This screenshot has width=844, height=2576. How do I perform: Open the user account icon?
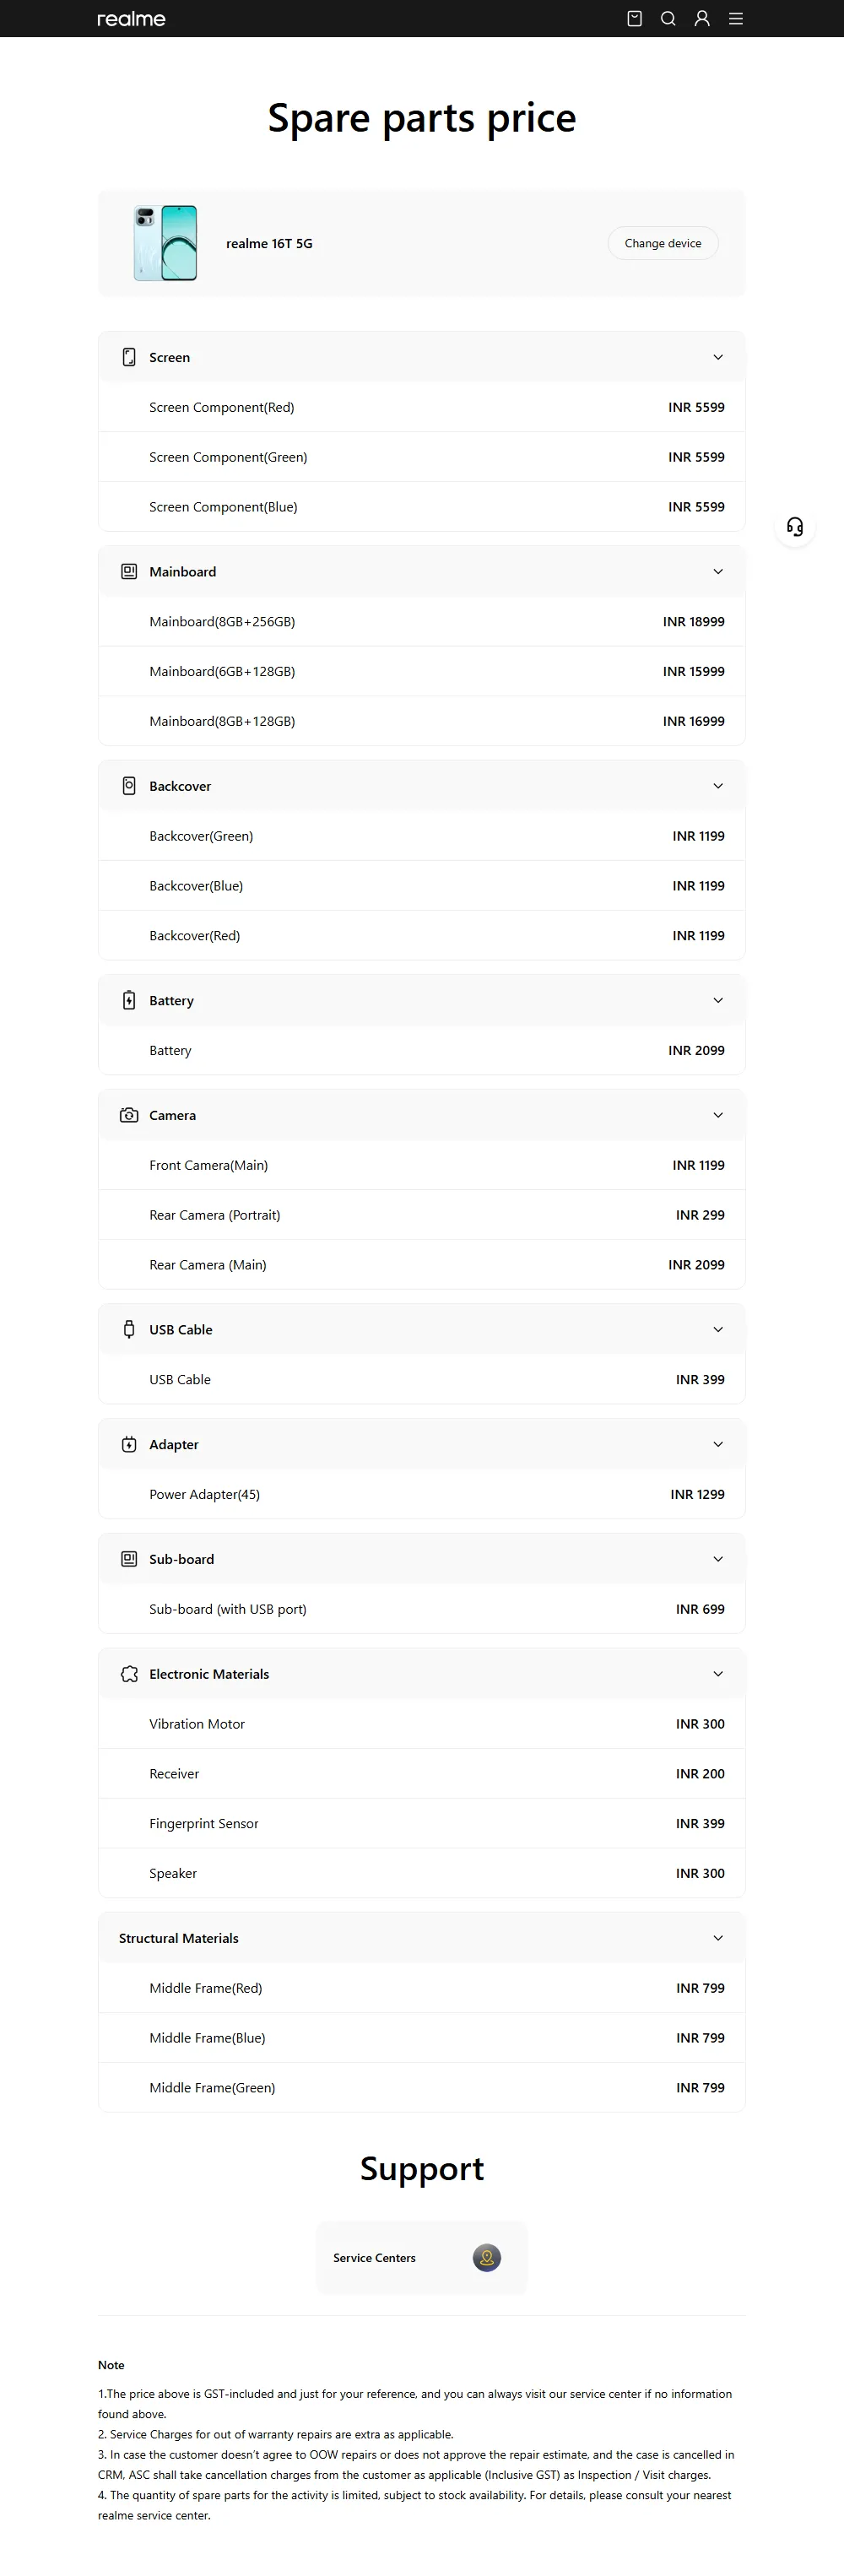(x=702, y=18)
